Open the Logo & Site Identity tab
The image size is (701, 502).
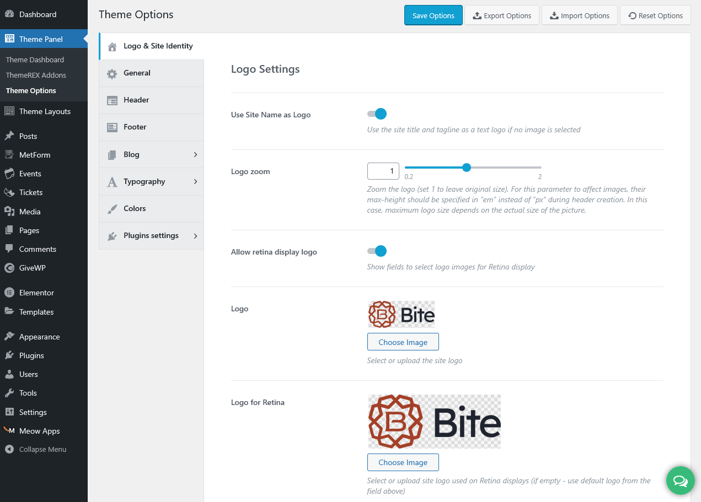click(152, 46)
